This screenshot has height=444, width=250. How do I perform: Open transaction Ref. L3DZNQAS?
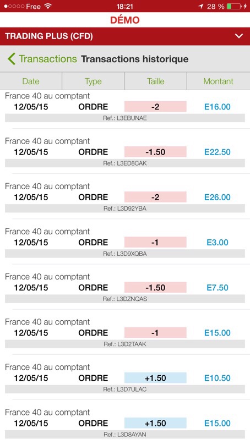point(125,299)
